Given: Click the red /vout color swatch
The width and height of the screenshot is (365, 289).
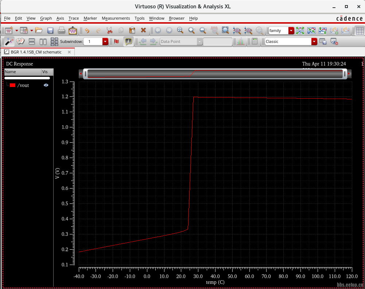Looking at the screenshot, I should (x=12, y=85).
